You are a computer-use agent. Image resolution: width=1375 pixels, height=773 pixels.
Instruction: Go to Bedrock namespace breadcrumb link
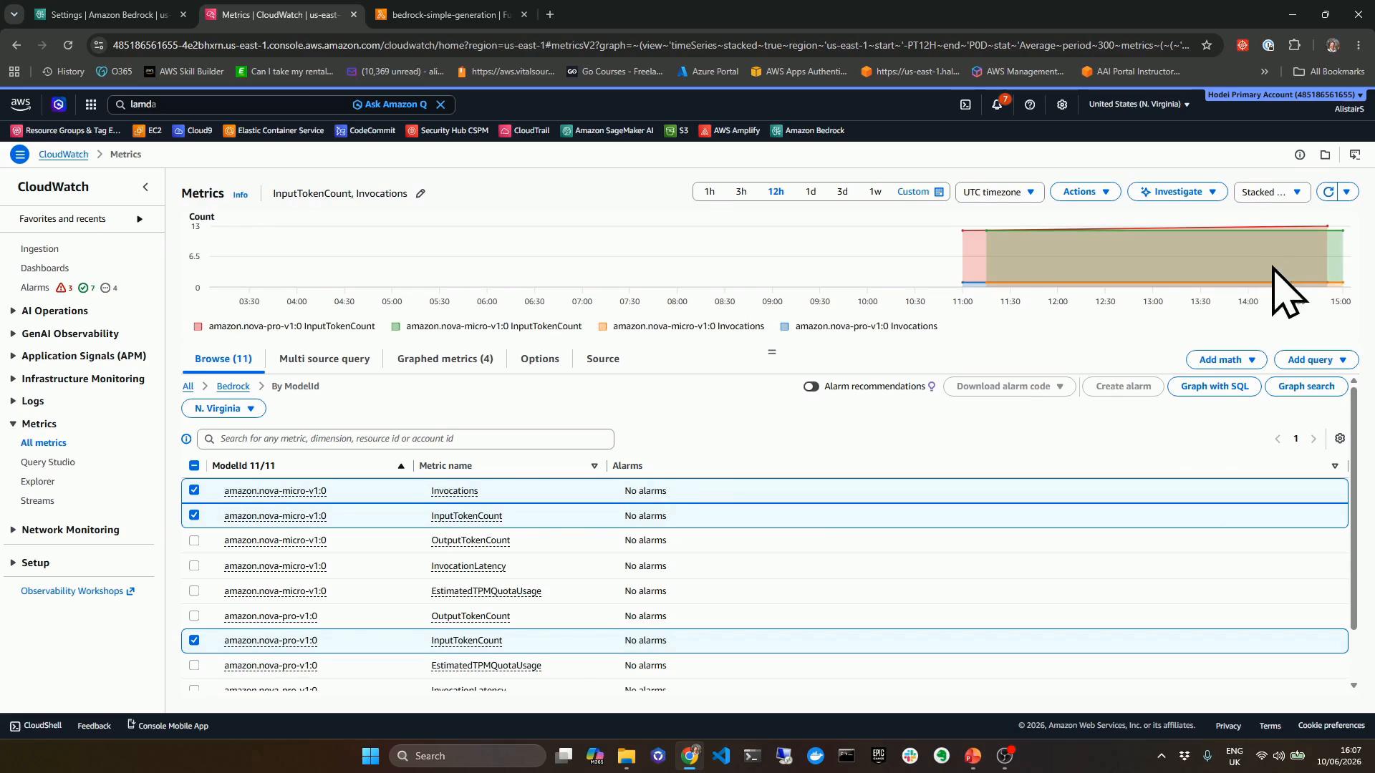click(x=233, y=386)
